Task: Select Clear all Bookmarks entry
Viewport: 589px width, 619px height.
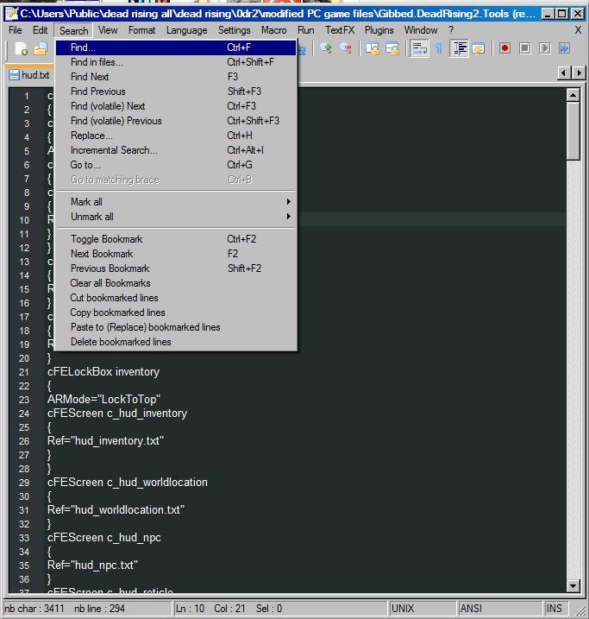Action: tap(176, 283)
